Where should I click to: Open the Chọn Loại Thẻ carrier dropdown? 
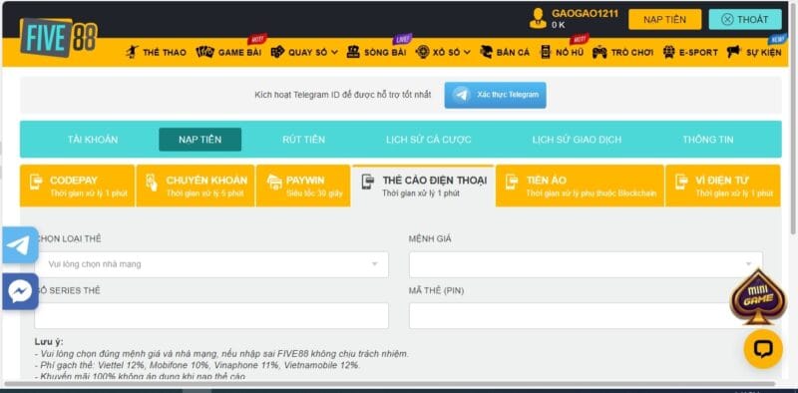pos(211,264)
